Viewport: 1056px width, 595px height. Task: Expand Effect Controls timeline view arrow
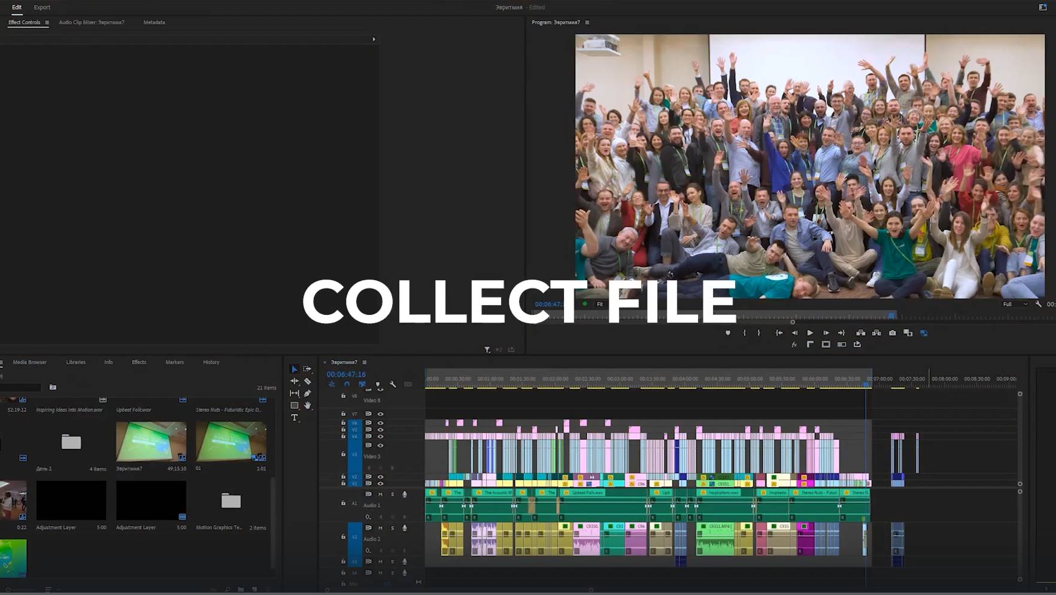[374, 40]
